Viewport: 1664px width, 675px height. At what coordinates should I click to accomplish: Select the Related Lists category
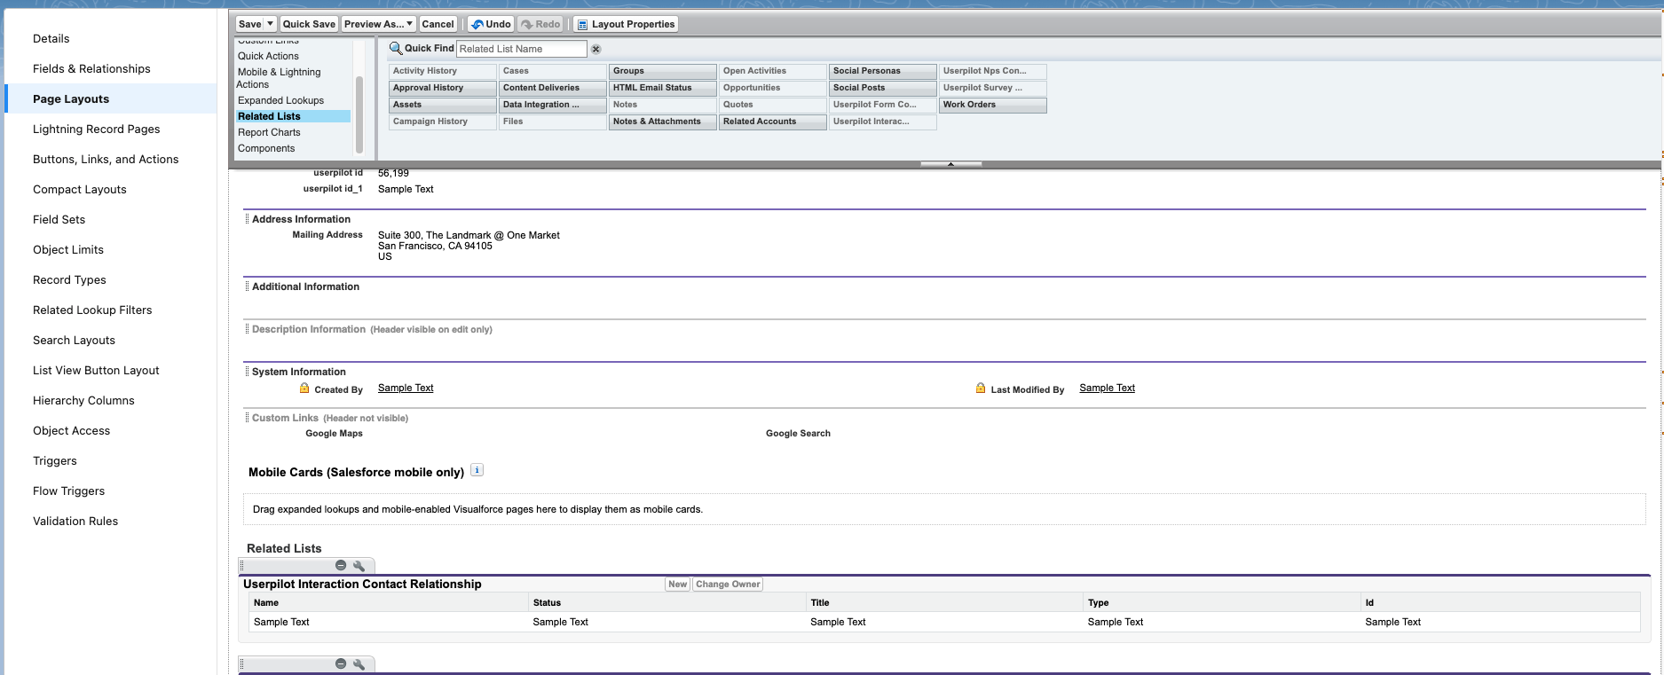click(293, 116)
